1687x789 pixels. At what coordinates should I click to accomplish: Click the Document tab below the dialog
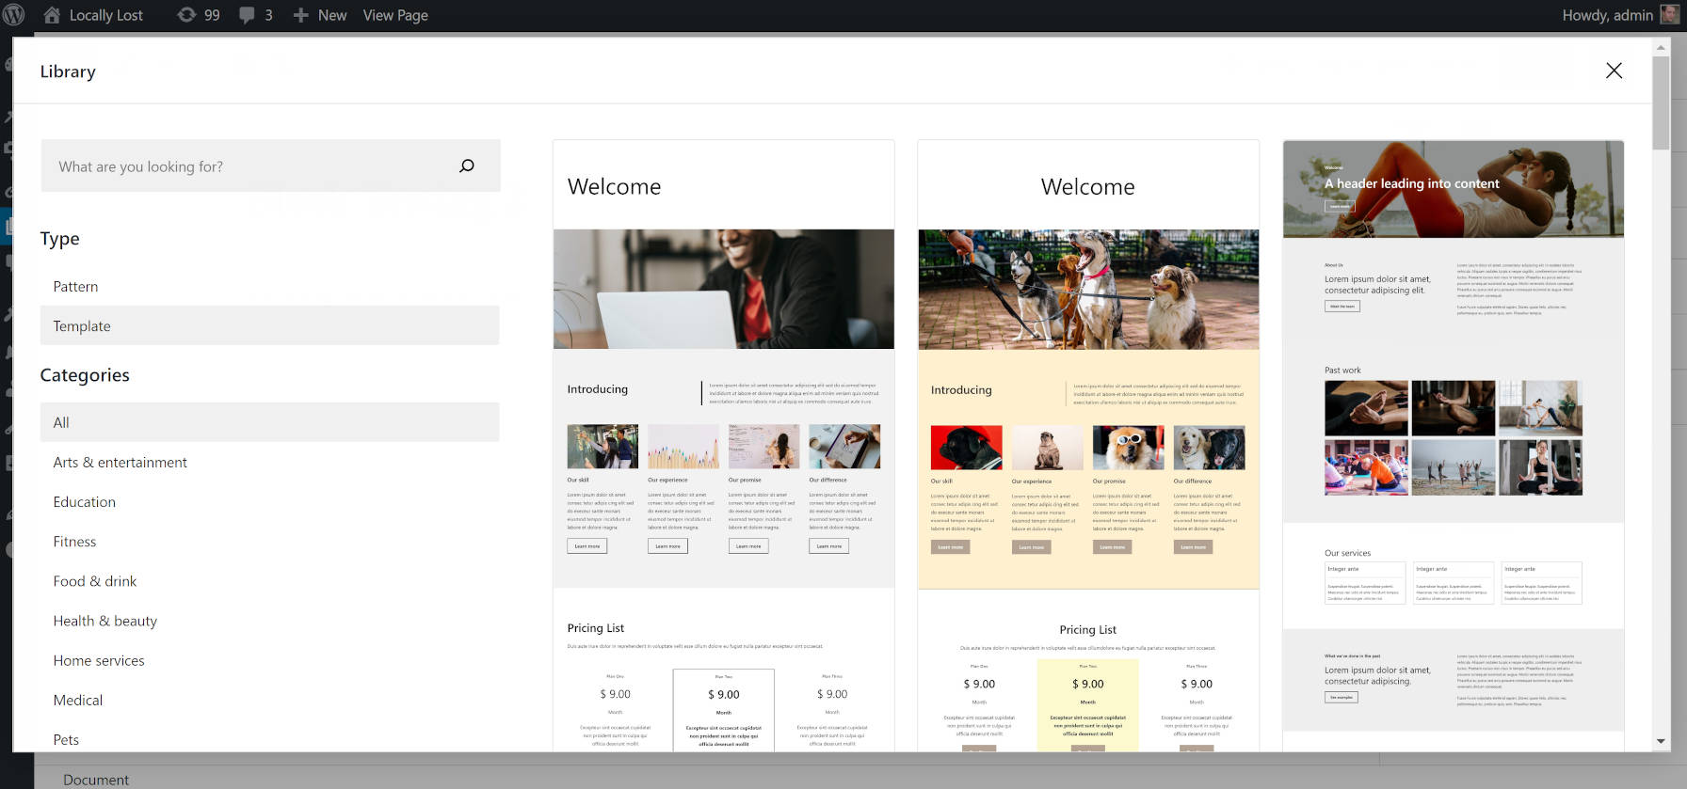click(96, 780)
